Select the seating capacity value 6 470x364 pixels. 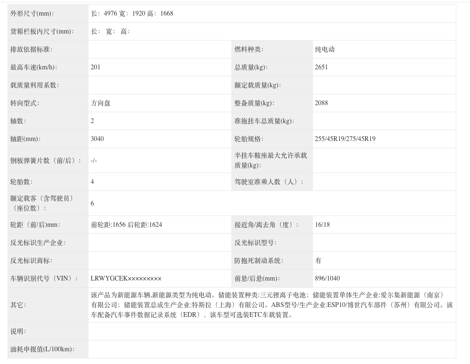(92, 203)
